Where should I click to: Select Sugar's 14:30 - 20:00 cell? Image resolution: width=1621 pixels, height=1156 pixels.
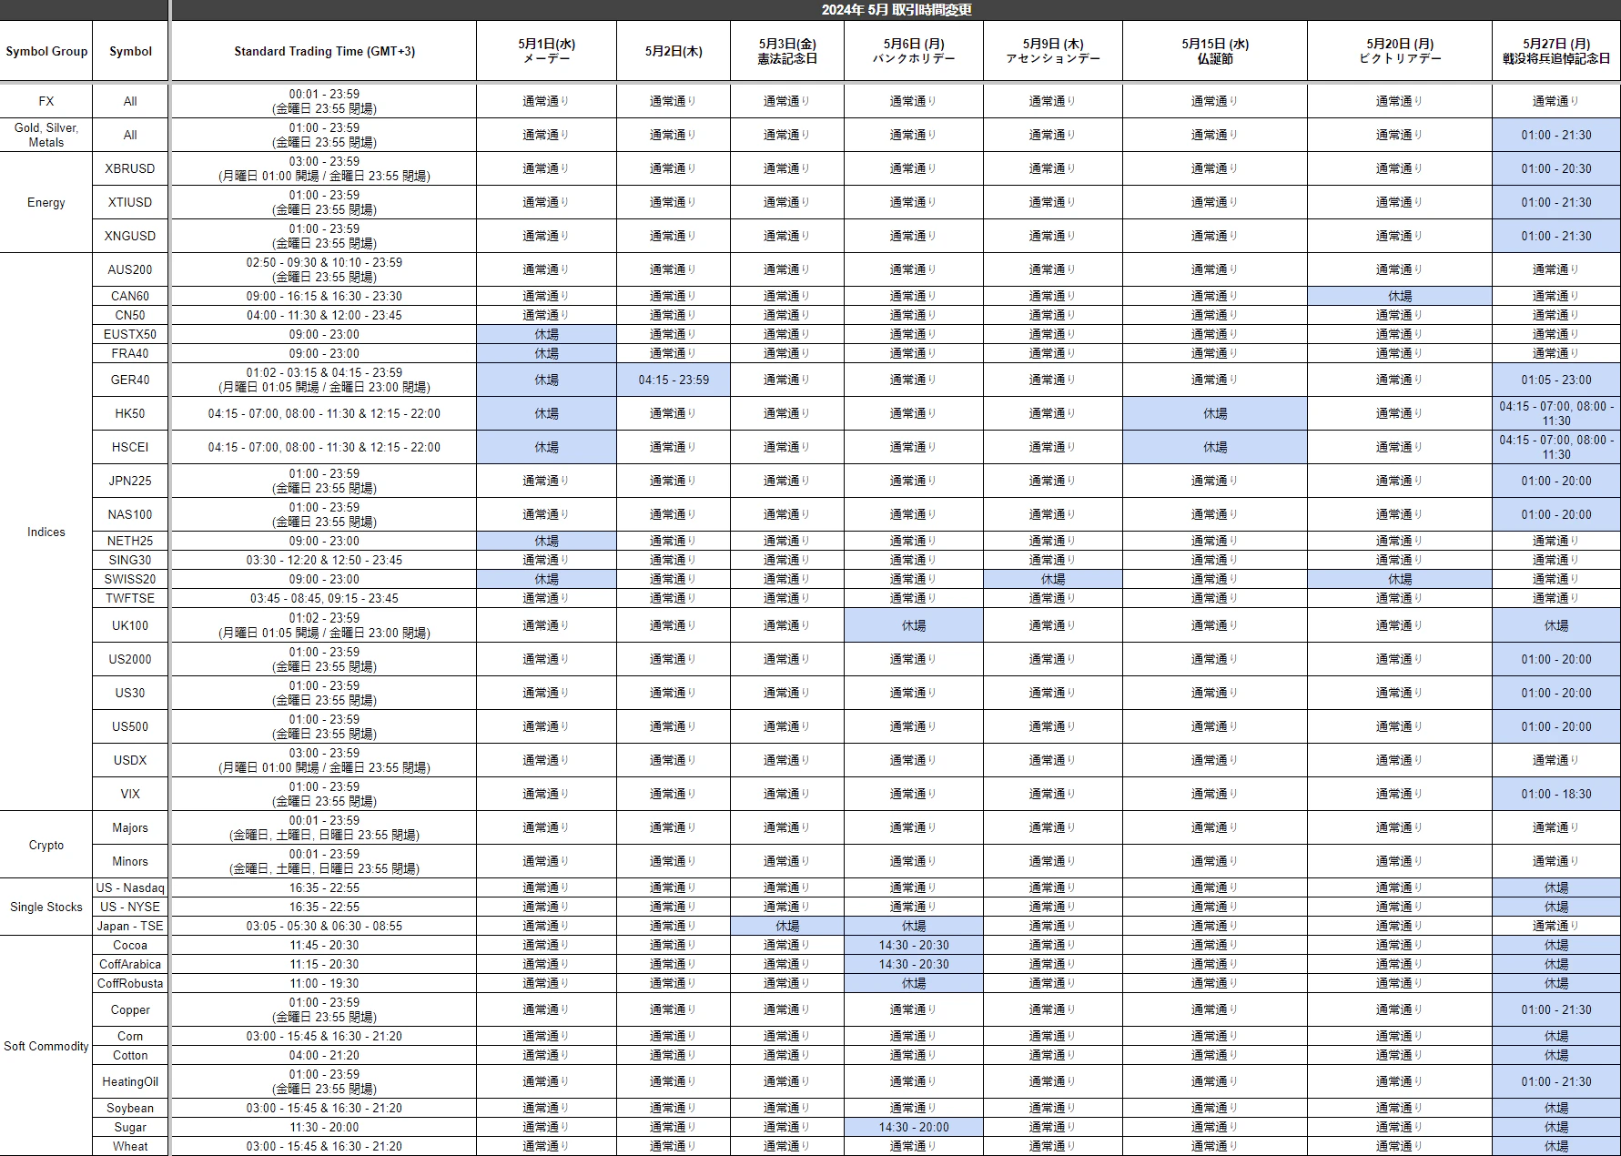point(913,1127)
